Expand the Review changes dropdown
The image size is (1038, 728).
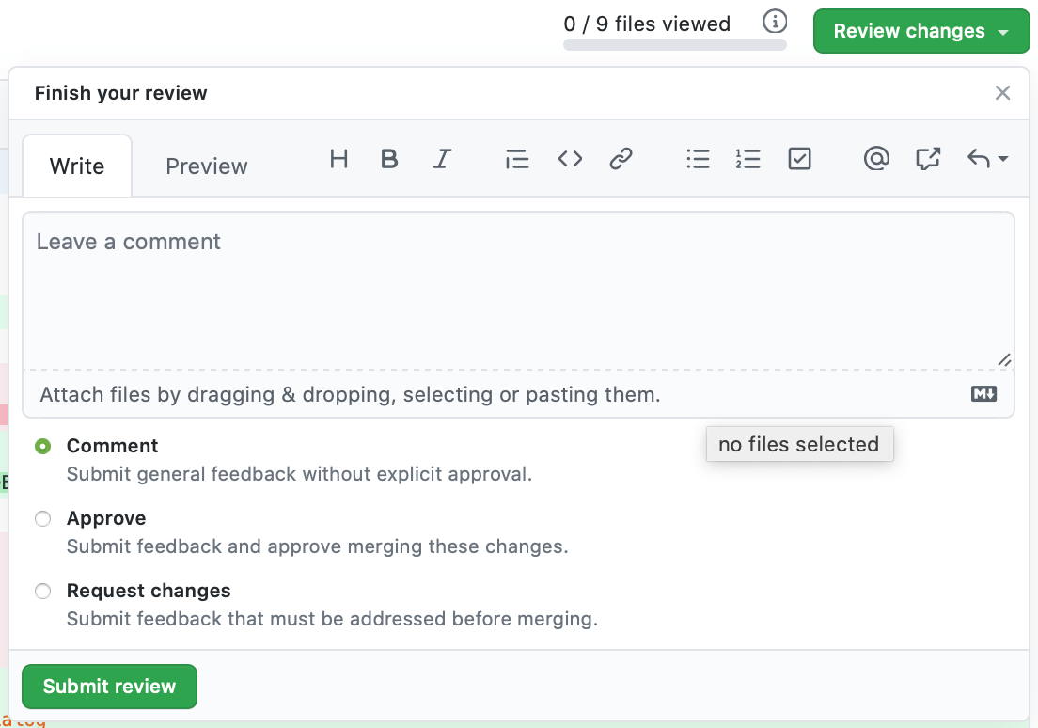(x=920, y=31)
